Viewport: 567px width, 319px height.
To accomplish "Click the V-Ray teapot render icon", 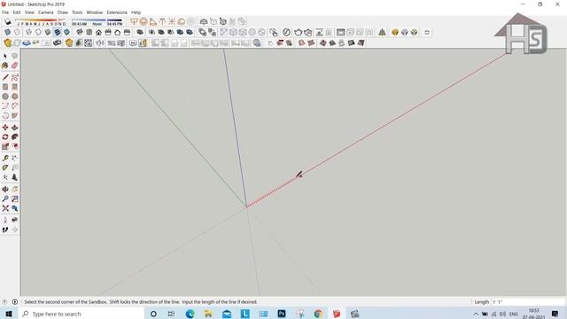I will pos(298,33).
